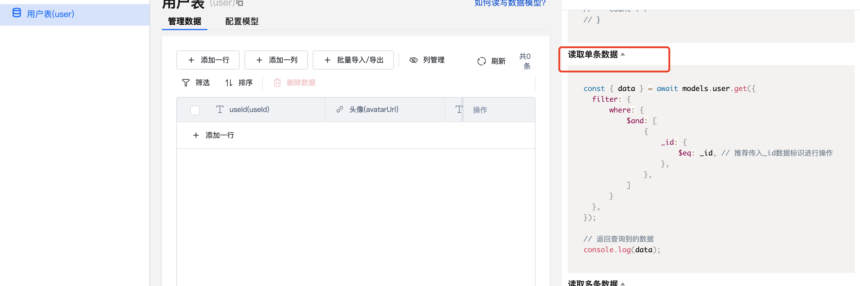Collapse the 读取多条数据 section arrow
Viewport: 860px width, 286px height.
click(x=623, y=284)
